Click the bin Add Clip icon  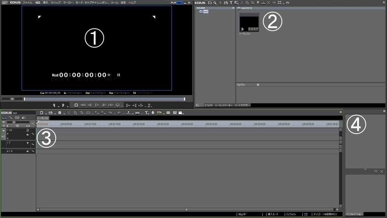[x=226, y=3]
